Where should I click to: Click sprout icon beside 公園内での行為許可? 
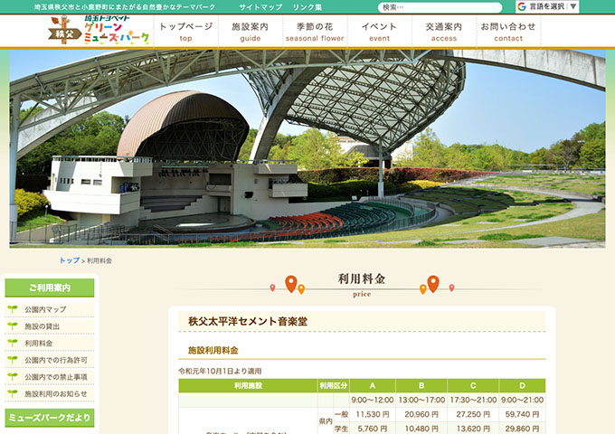[13, 360]
